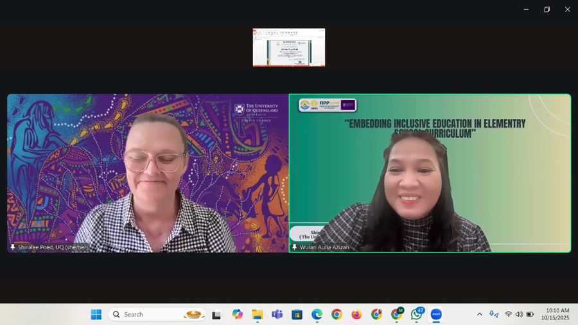Open Microsoft Store from the taskbar
Viewport: 578px width, 325px height.
click(297, 315)
